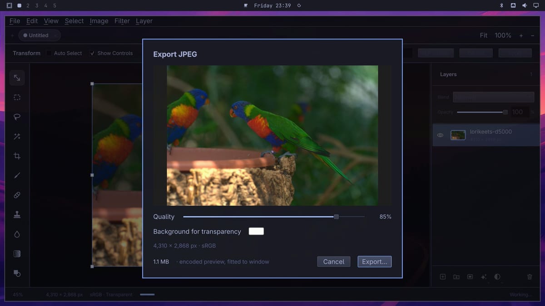Click the Working... status text
The height and width of the screenshot is (306, 545).
(x=520, y=295)
